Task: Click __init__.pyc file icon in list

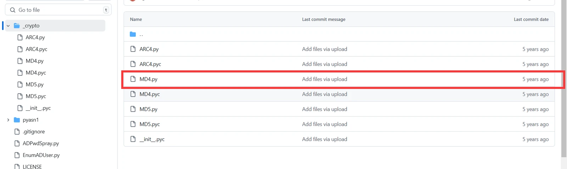Action: tap(133, 139)
